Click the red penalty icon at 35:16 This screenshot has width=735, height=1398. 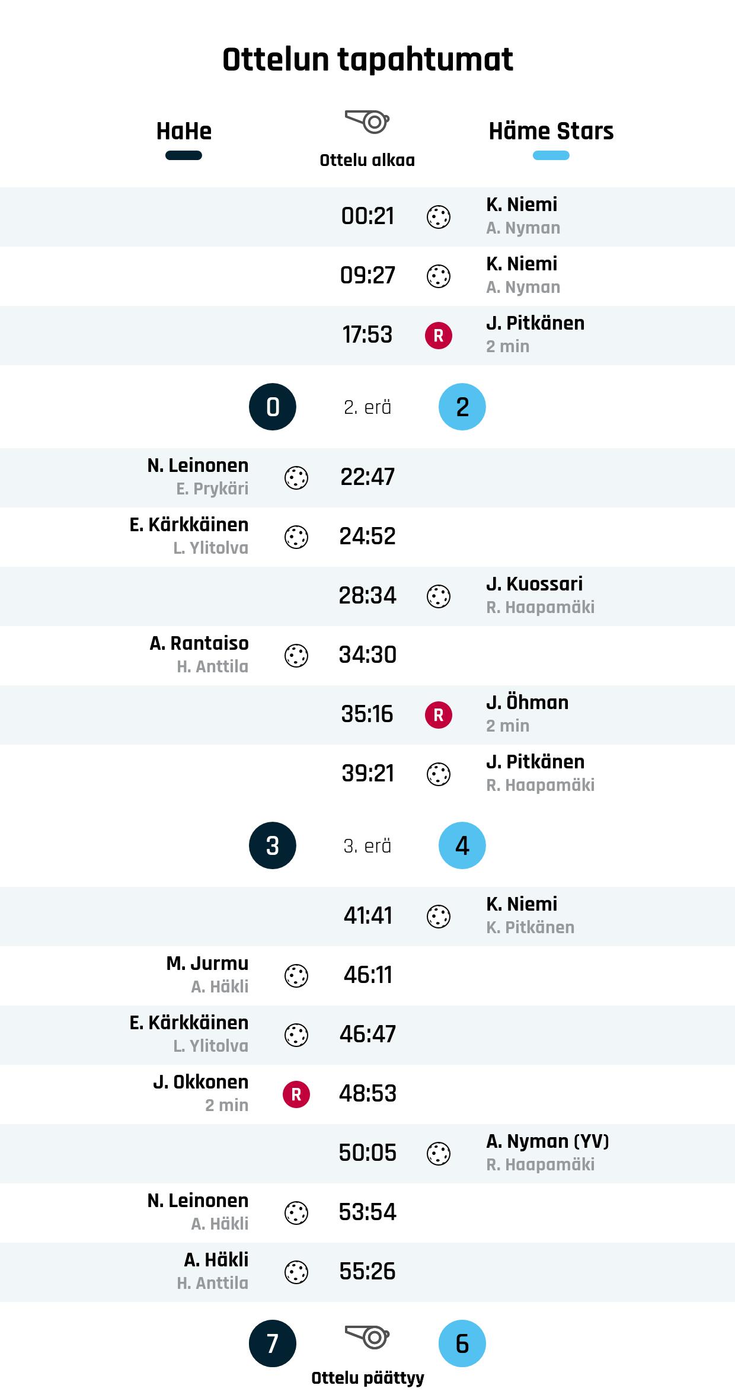coord(439,715)
